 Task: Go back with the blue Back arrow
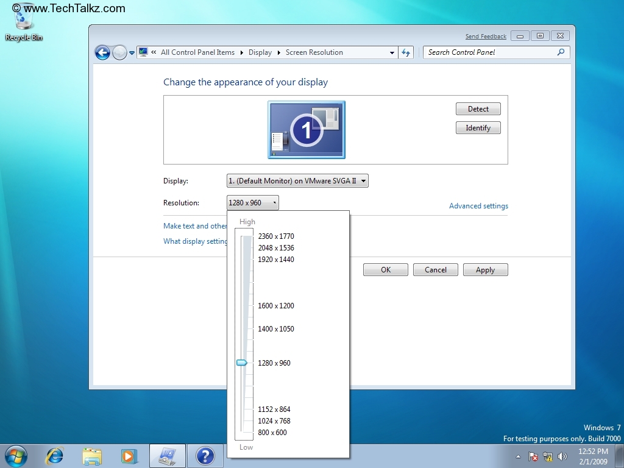[102, 52]
